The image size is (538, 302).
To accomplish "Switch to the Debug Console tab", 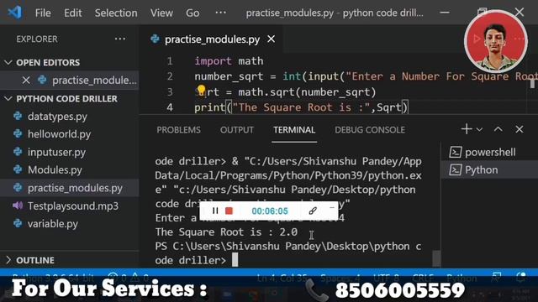I will (x=370, y=130).
